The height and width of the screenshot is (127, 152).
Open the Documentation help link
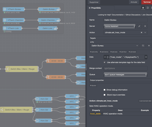click(x=118, y=15)
